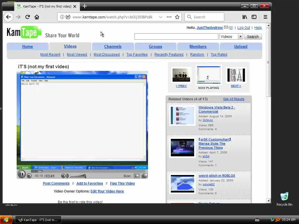The height and width of the screenshot is (224, 299).
Task: Open the page actions three-dot menu
Action: click(169, 17)
